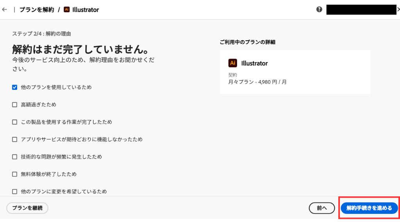Image resolution: width=400 pixels, height=222 pixels.
Task: Check the 高額過ぎたため checkbox
Action: tap(15, 105)
